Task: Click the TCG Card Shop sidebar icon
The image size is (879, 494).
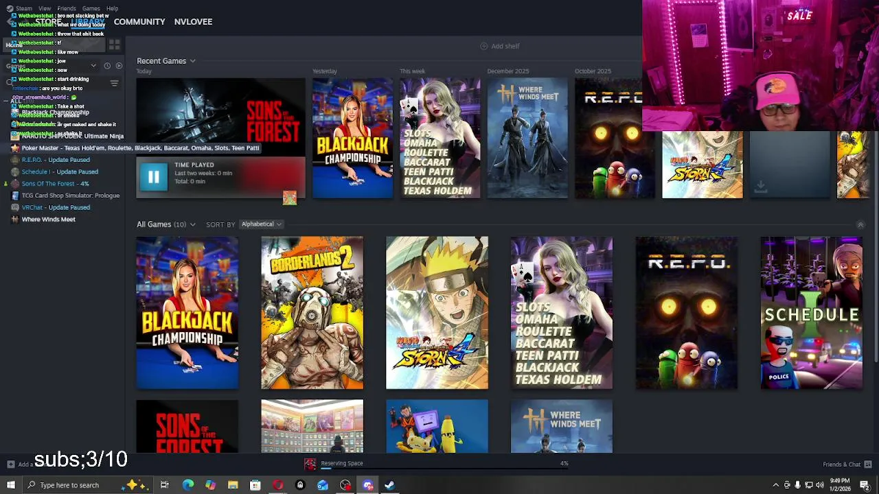Action: pos(15,196)
